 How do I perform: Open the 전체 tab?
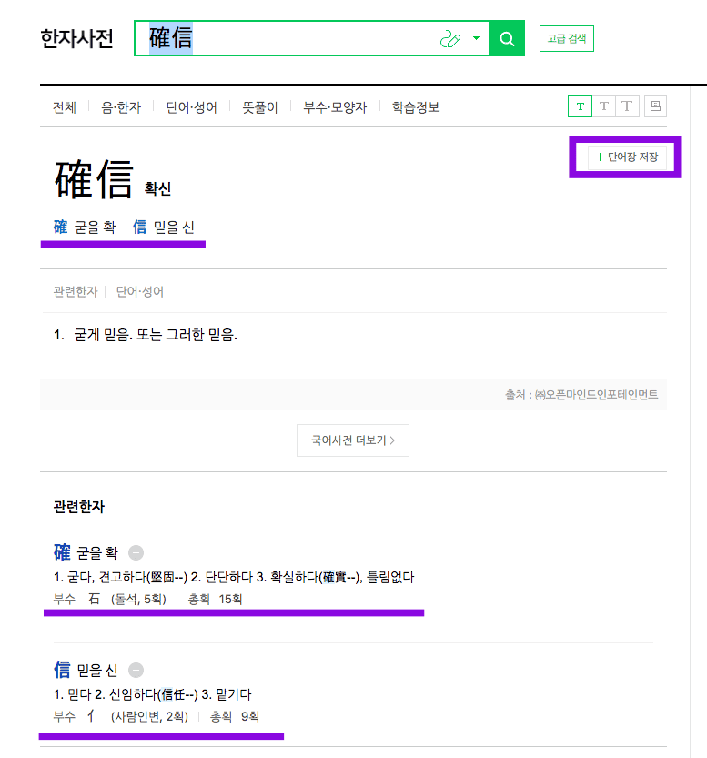[x=65, y=107]
